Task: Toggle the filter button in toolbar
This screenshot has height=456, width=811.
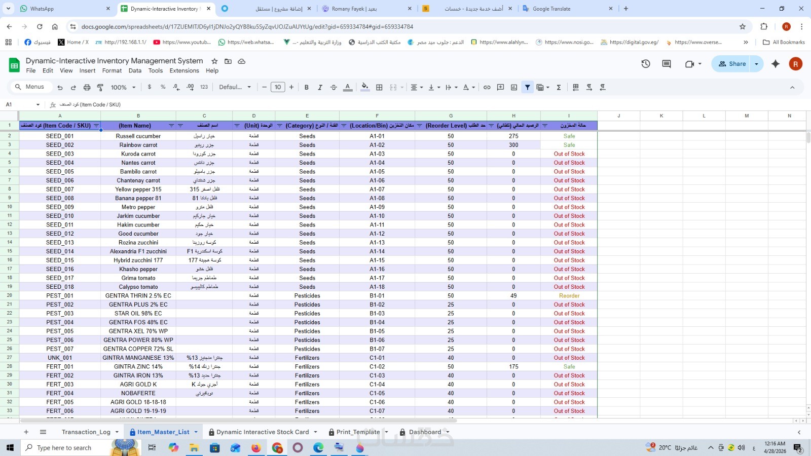Action: click(528, 87)
